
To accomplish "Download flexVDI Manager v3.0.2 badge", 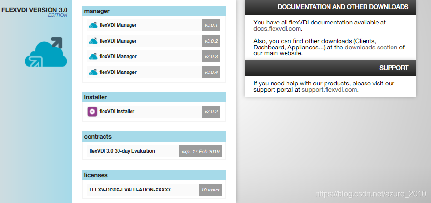I will point(211,41).
